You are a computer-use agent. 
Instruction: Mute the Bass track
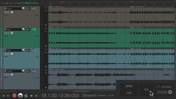[46, 29]
